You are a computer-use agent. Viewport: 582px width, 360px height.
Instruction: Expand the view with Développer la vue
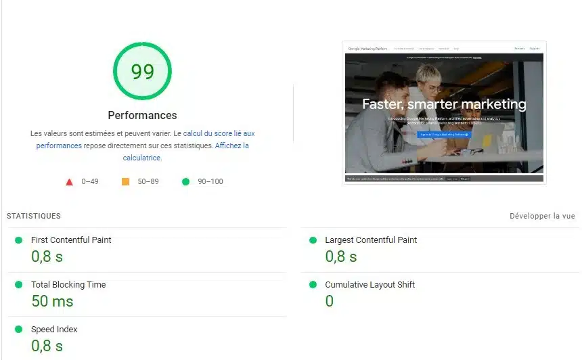pyautogui.click(x=542, y=216)
